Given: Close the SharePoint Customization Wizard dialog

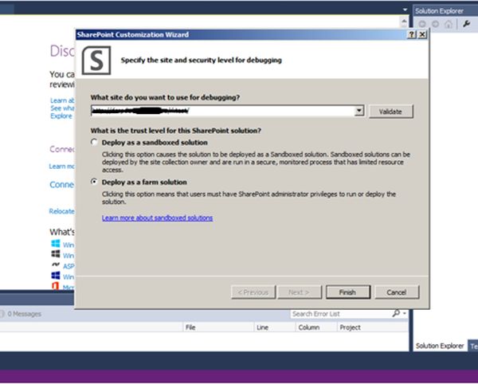Looking at the screenshot, I should click(x=422, y=34).
